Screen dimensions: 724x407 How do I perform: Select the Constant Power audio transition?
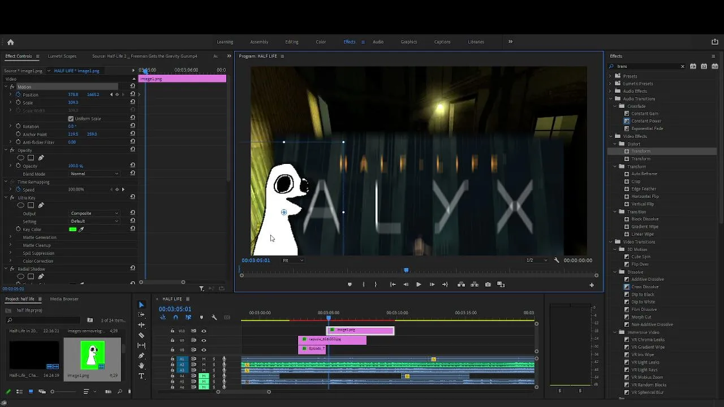(x=646, y=121)
